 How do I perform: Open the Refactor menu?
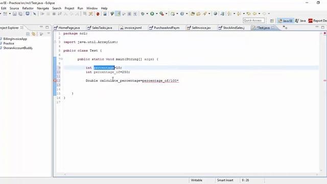click(x=28, y=8)
